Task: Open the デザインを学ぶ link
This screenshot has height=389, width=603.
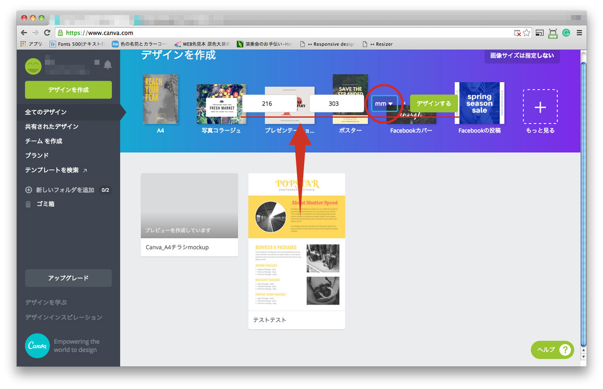Action: 46,303
